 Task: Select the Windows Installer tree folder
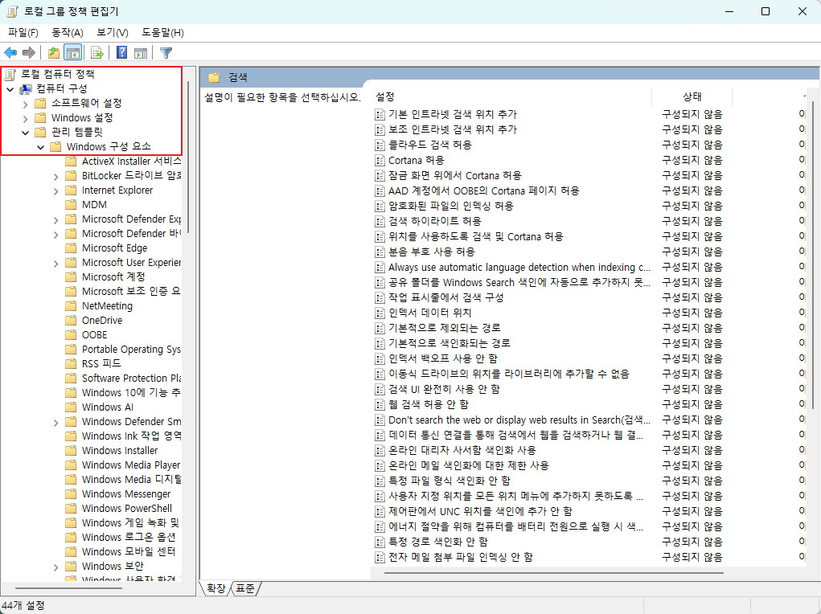119,451
